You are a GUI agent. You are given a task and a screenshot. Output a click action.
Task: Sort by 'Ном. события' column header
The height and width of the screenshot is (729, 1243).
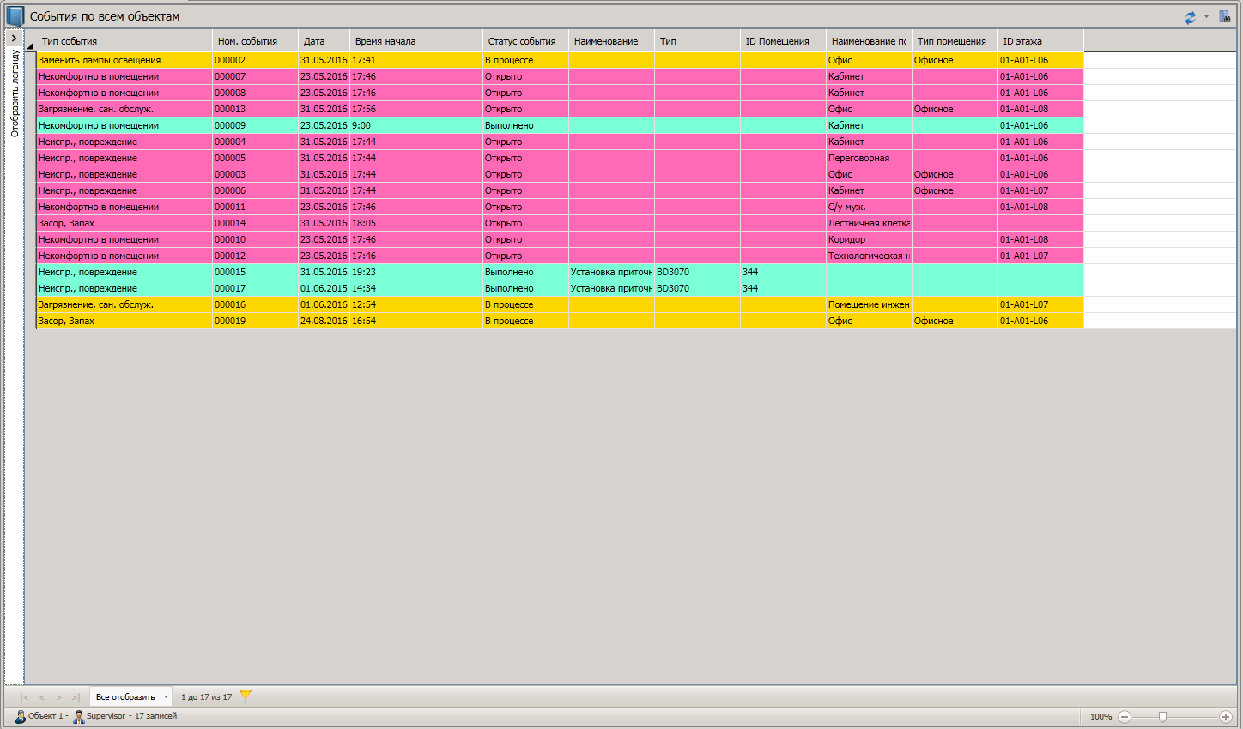click(x=255, y=41)
